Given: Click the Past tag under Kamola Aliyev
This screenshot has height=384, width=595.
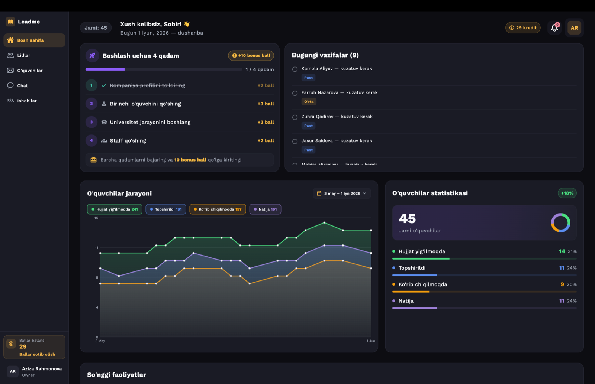Looking at the screenshot, I should [308, 78].
